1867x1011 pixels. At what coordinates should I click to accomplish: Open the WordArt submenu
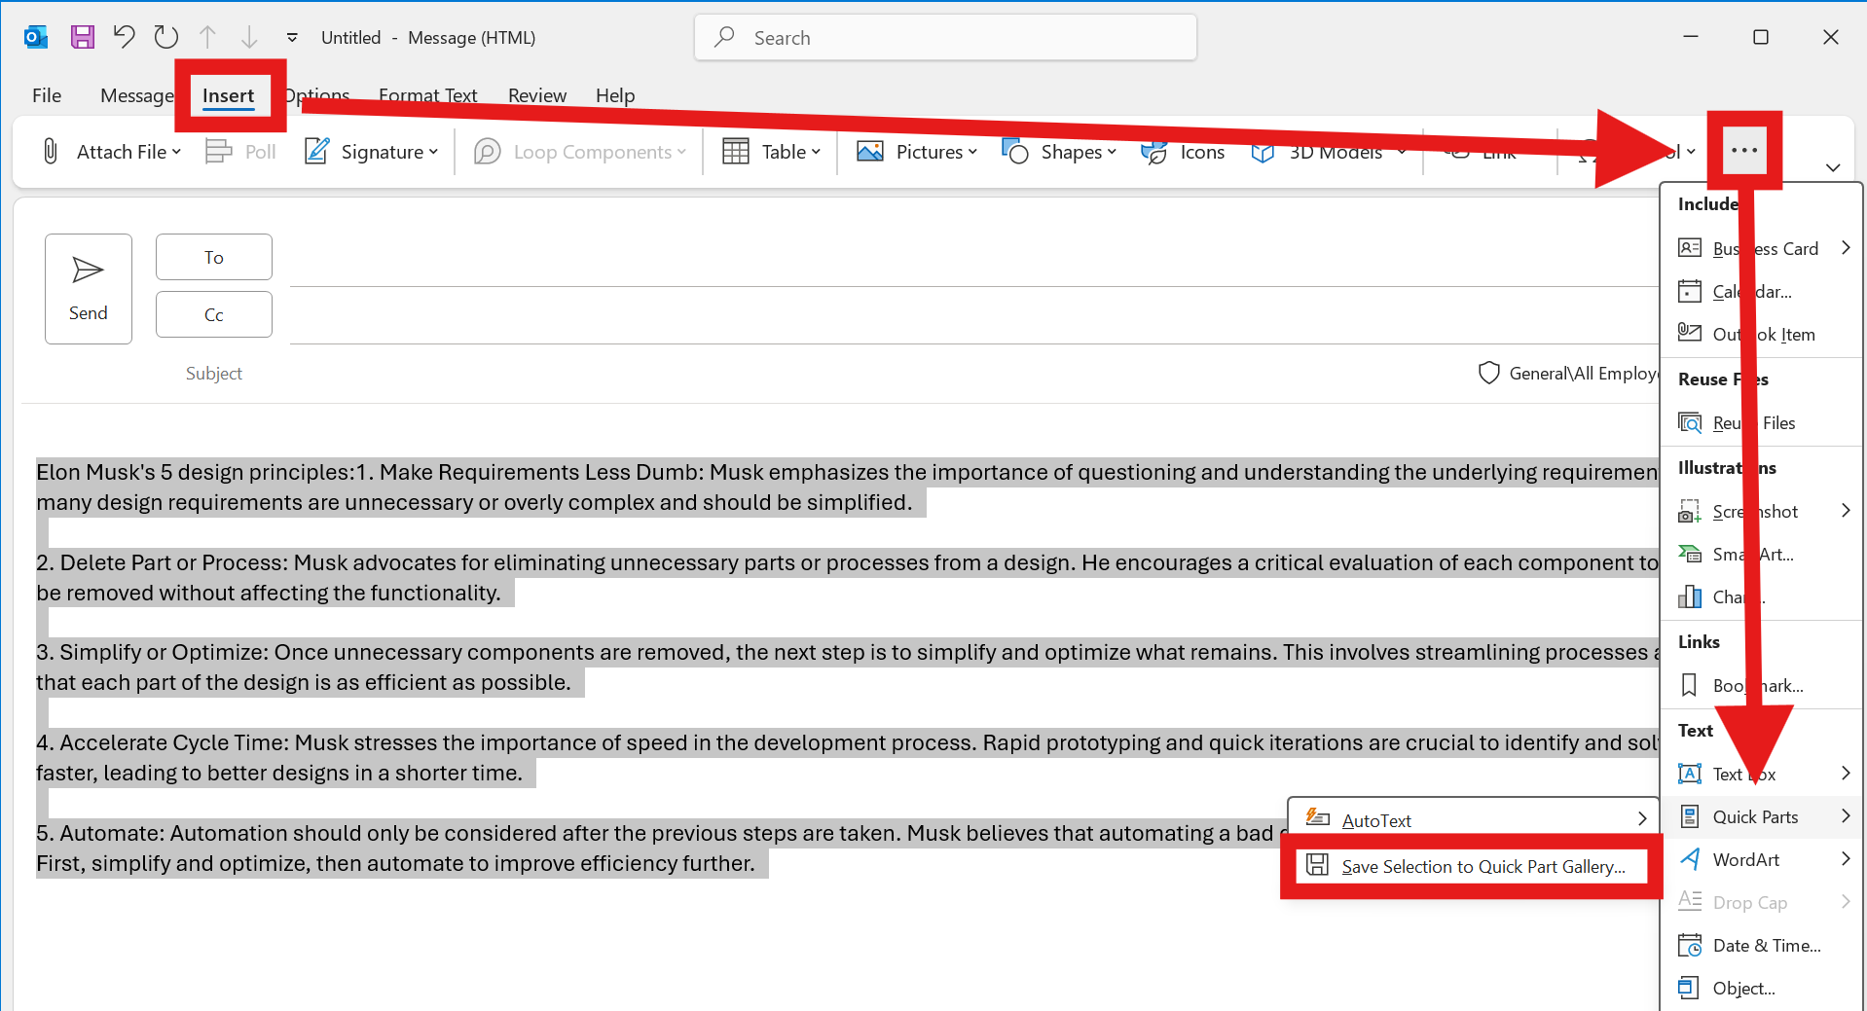pos(1762,859)
